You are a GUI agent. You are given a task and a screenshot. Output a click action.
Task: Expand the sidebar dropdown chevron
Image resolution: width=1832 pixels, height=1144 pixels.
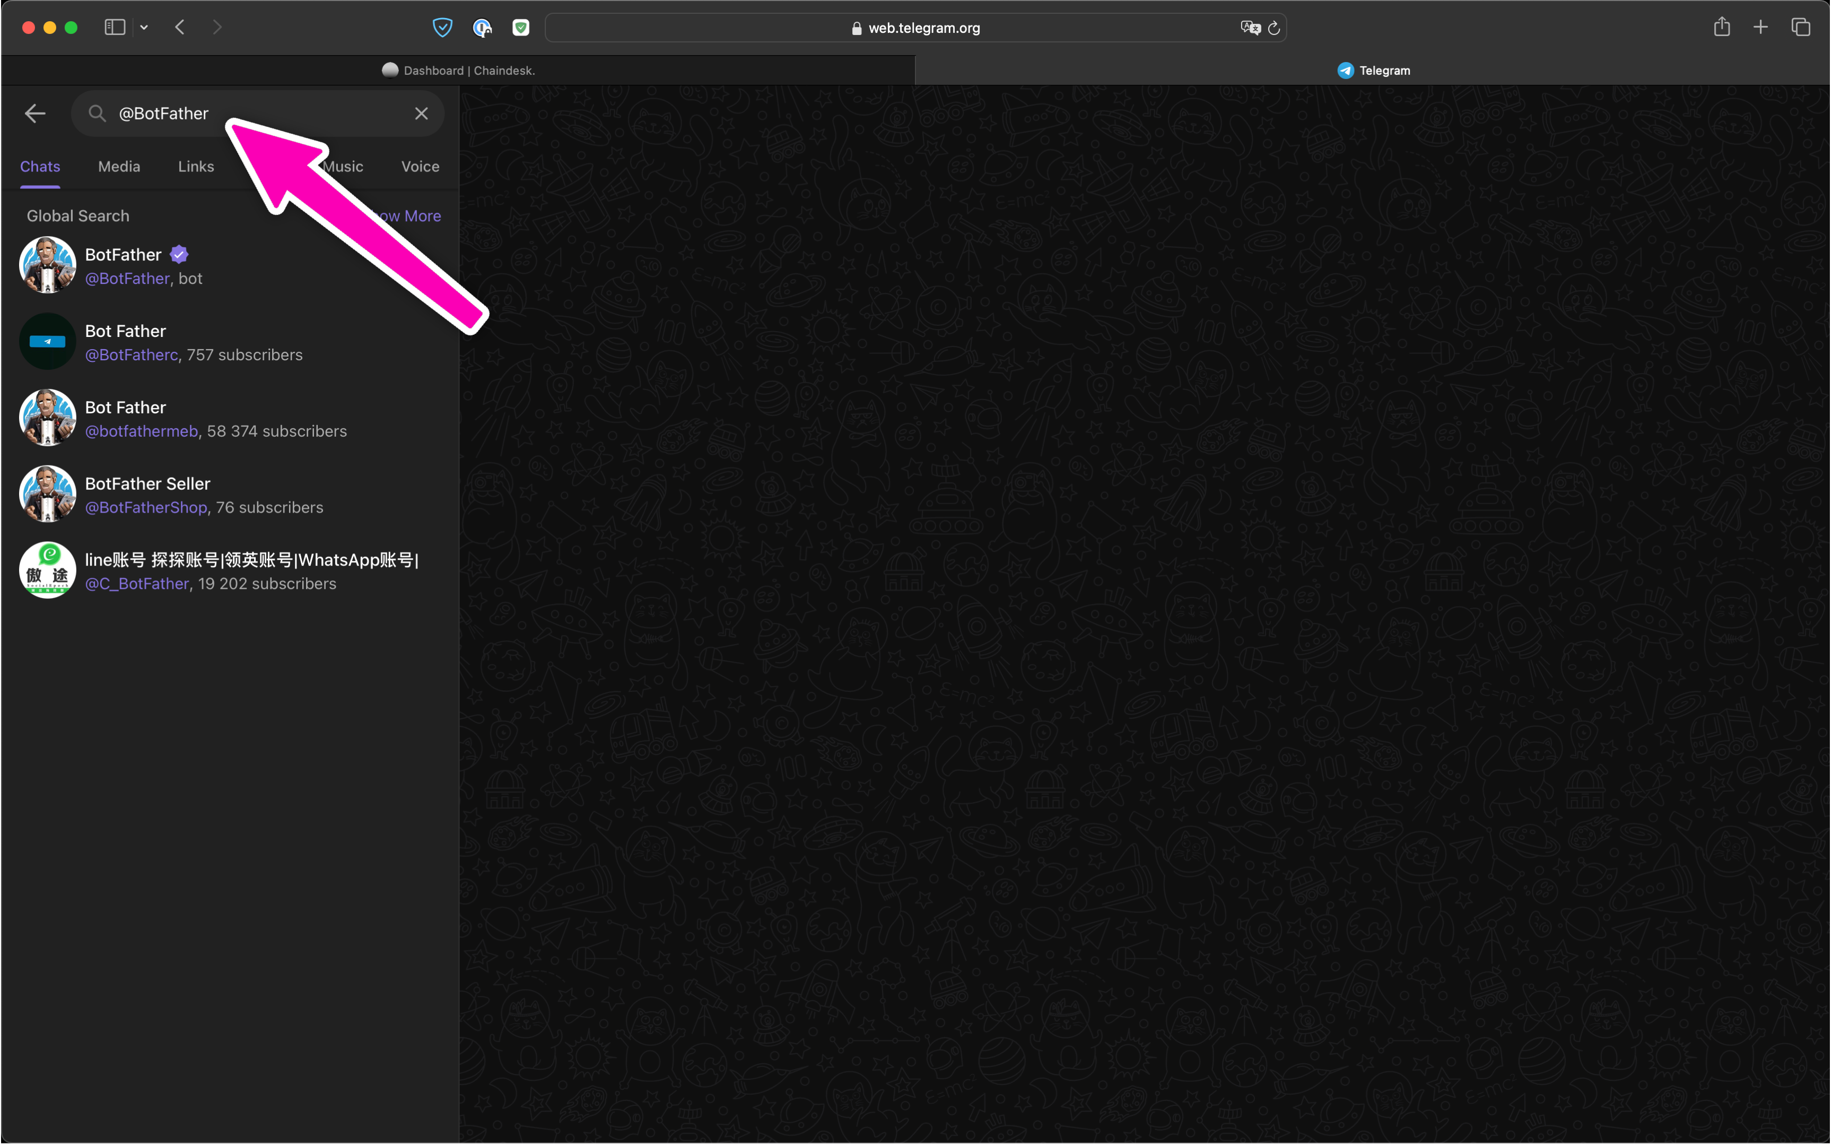(144, 27)
